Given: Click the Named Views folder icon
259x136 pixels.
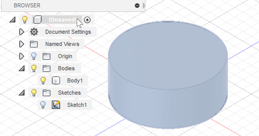Looking at the screenshot, I should click(x=34, y=44).
